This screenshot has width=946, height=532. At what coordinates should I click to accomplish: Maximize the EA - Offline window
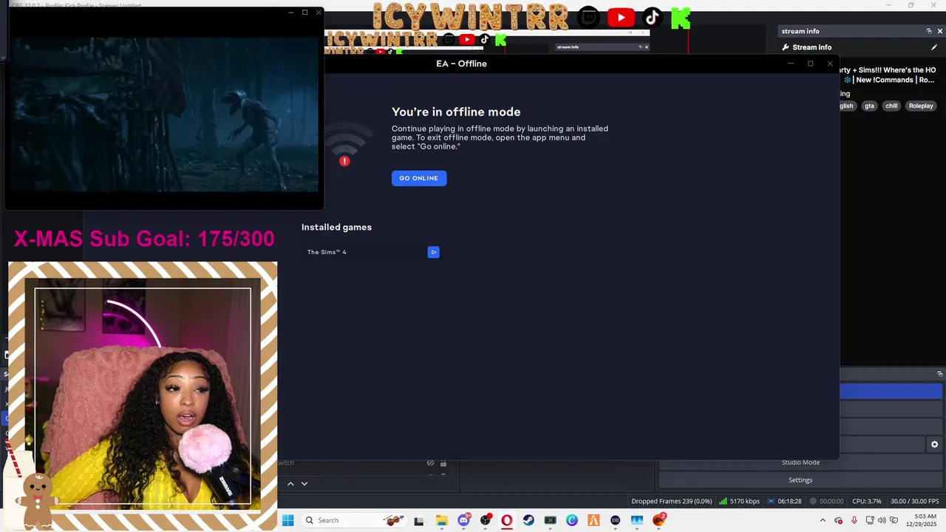click(x=810, y=64)
